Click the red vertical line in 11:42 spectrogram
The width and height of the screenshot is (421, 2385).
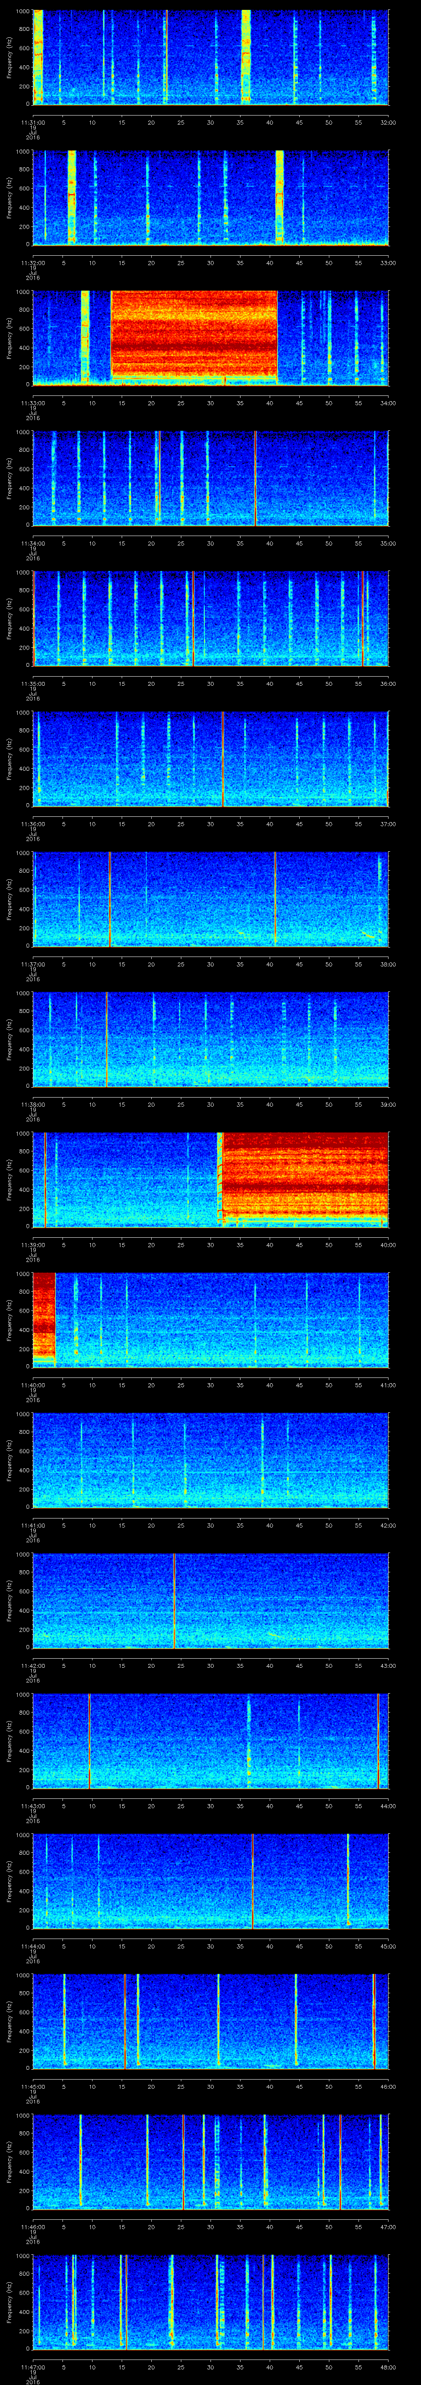174,1600
